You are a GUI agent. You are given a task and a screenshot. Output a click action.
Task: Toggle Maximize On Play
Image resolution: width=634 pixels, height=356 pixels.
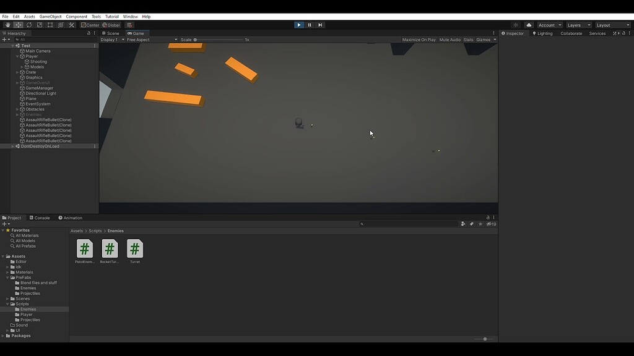point(418,39)
